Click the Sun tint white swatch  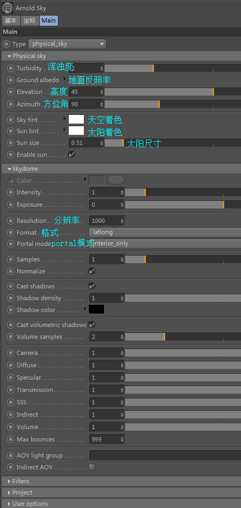click(x=76, y=130)
